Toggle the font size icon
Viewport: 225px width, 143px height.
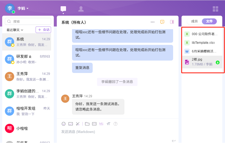[x=108, y=124]
